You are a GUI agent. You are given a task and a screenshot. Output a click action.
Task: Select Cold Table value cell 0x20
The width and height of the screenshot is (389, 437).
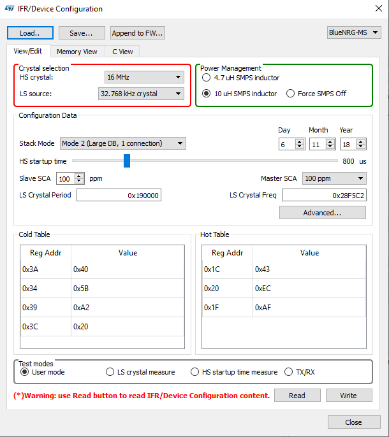[128, 326]
